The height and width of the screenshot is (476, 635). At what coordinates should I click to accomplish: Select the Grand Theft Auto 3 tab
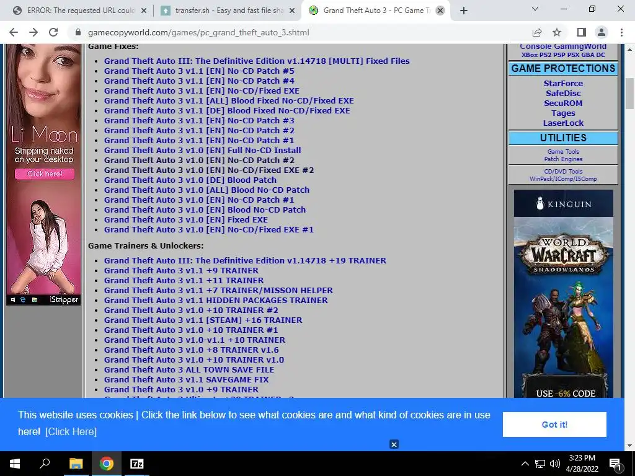[x=376, y=11]
